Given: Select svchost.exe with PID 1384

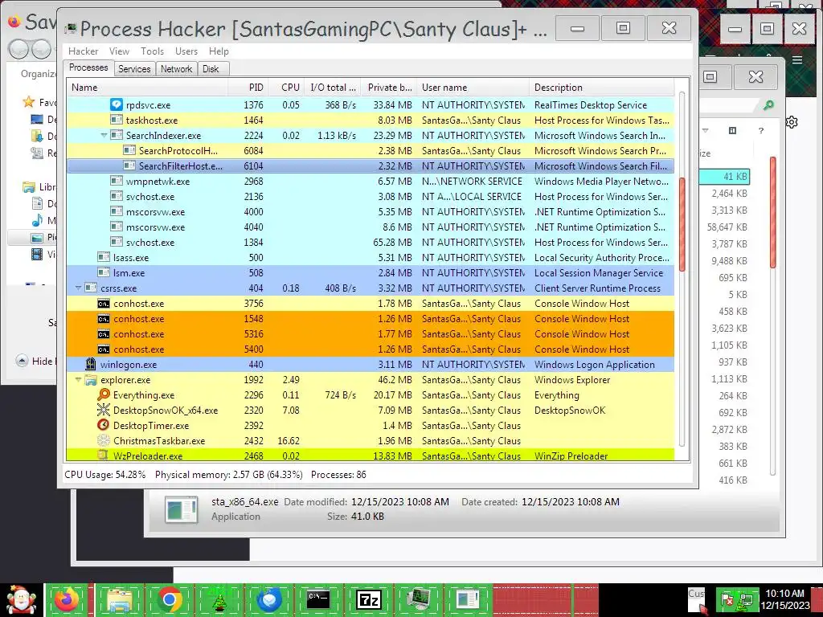Looking at the screenshot, I should (371, 243).
